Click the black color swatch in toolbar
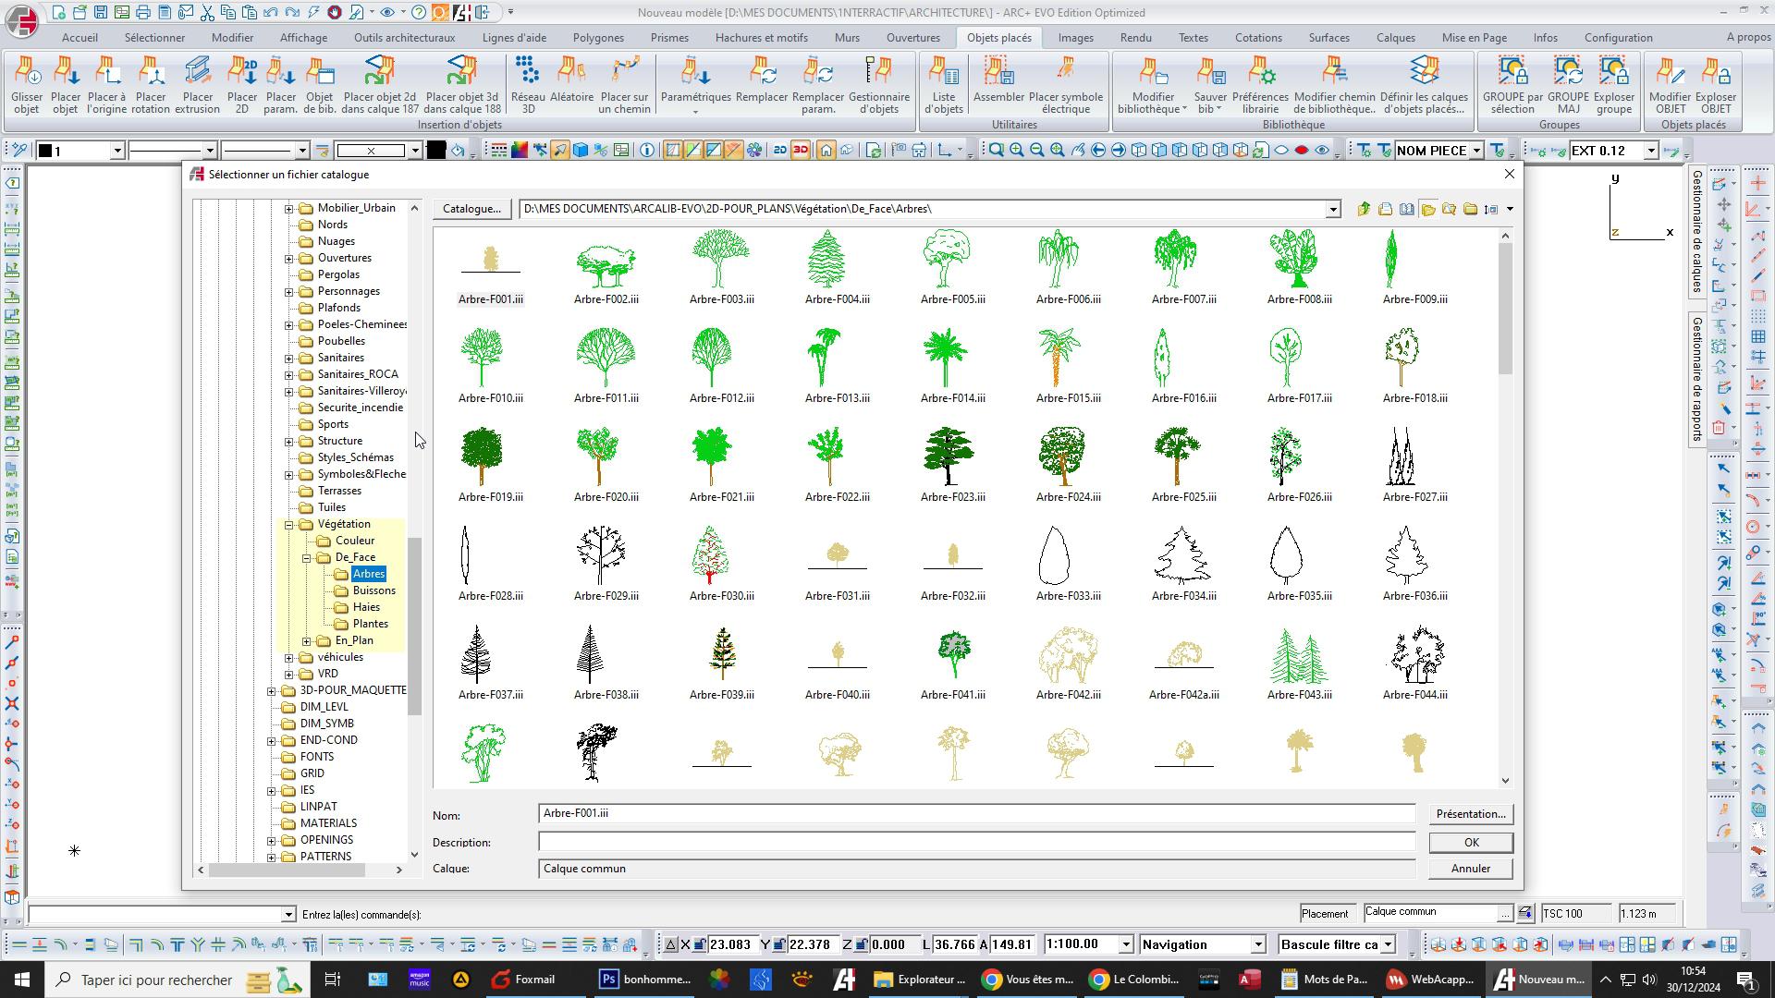This screenshot has width=1775, height=998. click(x=436, y=151)
